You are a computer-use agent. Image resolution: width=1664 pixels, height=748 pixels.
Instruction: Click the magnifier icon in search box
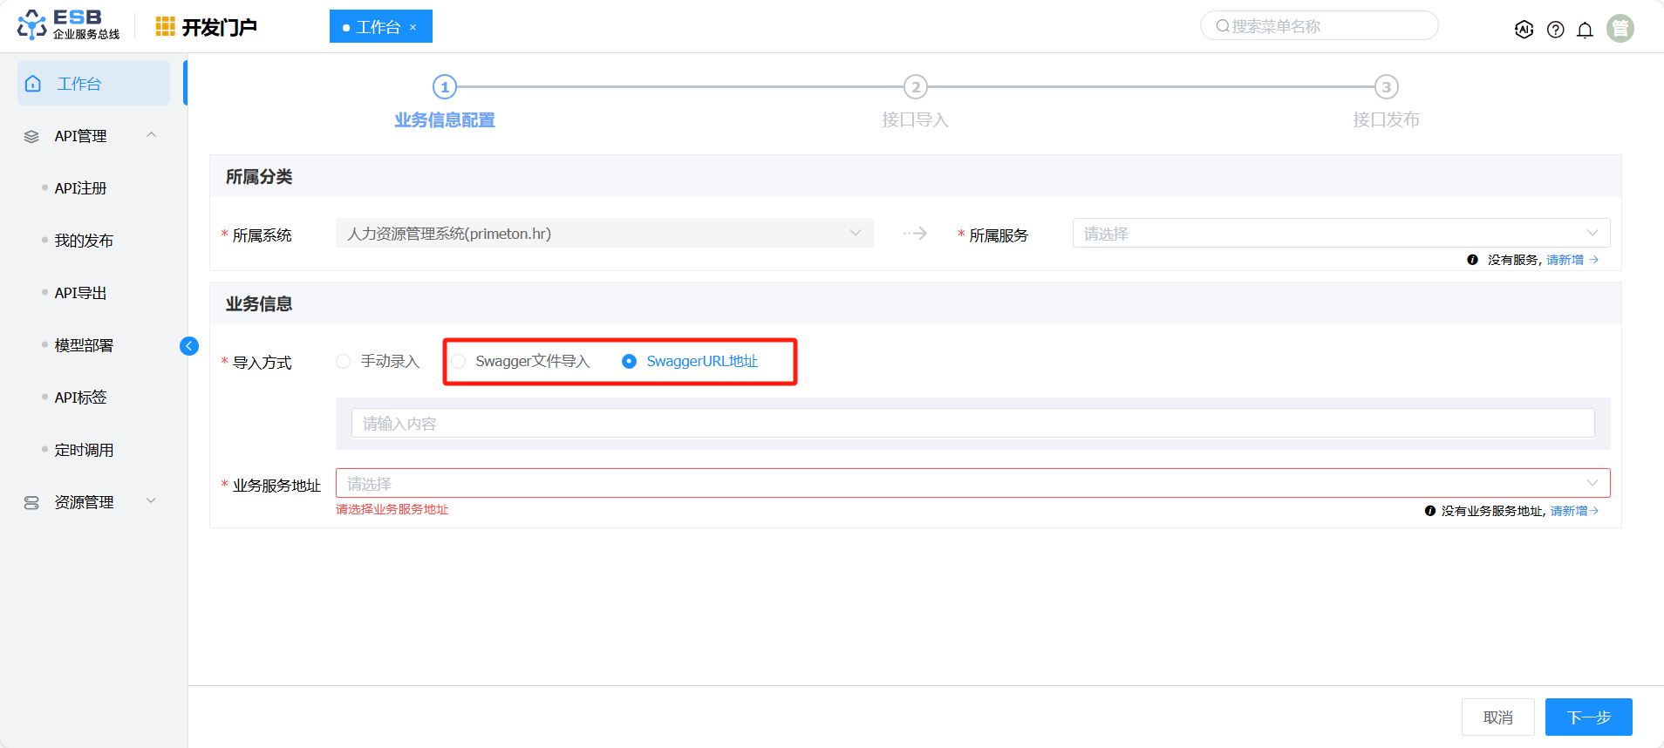1223,26
